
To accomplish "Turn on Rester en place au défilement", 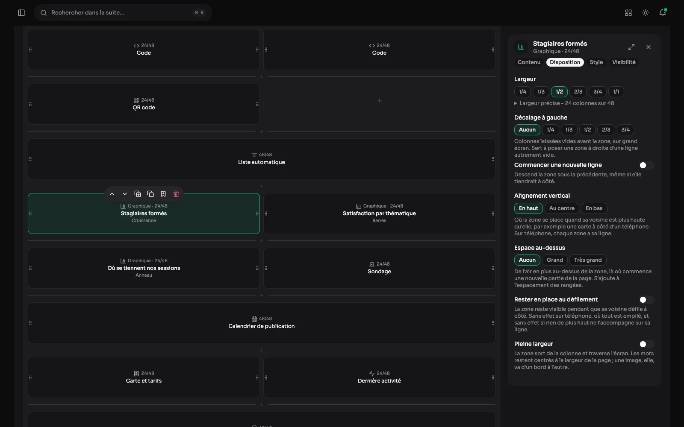I will point(646,300).
